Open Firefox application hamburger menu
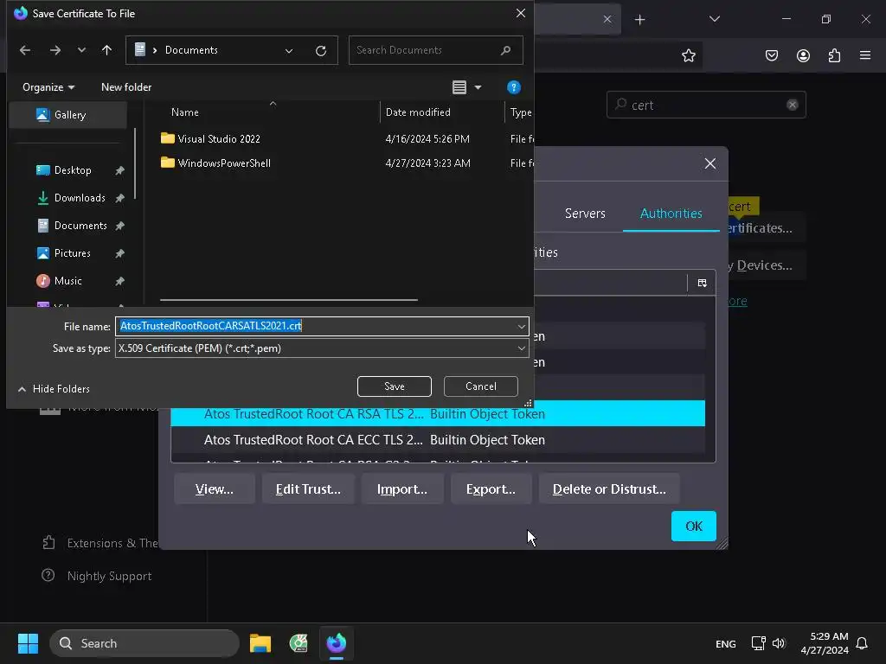Image resolution: width=886 pixels, height=664 pixels. [865, 55]
